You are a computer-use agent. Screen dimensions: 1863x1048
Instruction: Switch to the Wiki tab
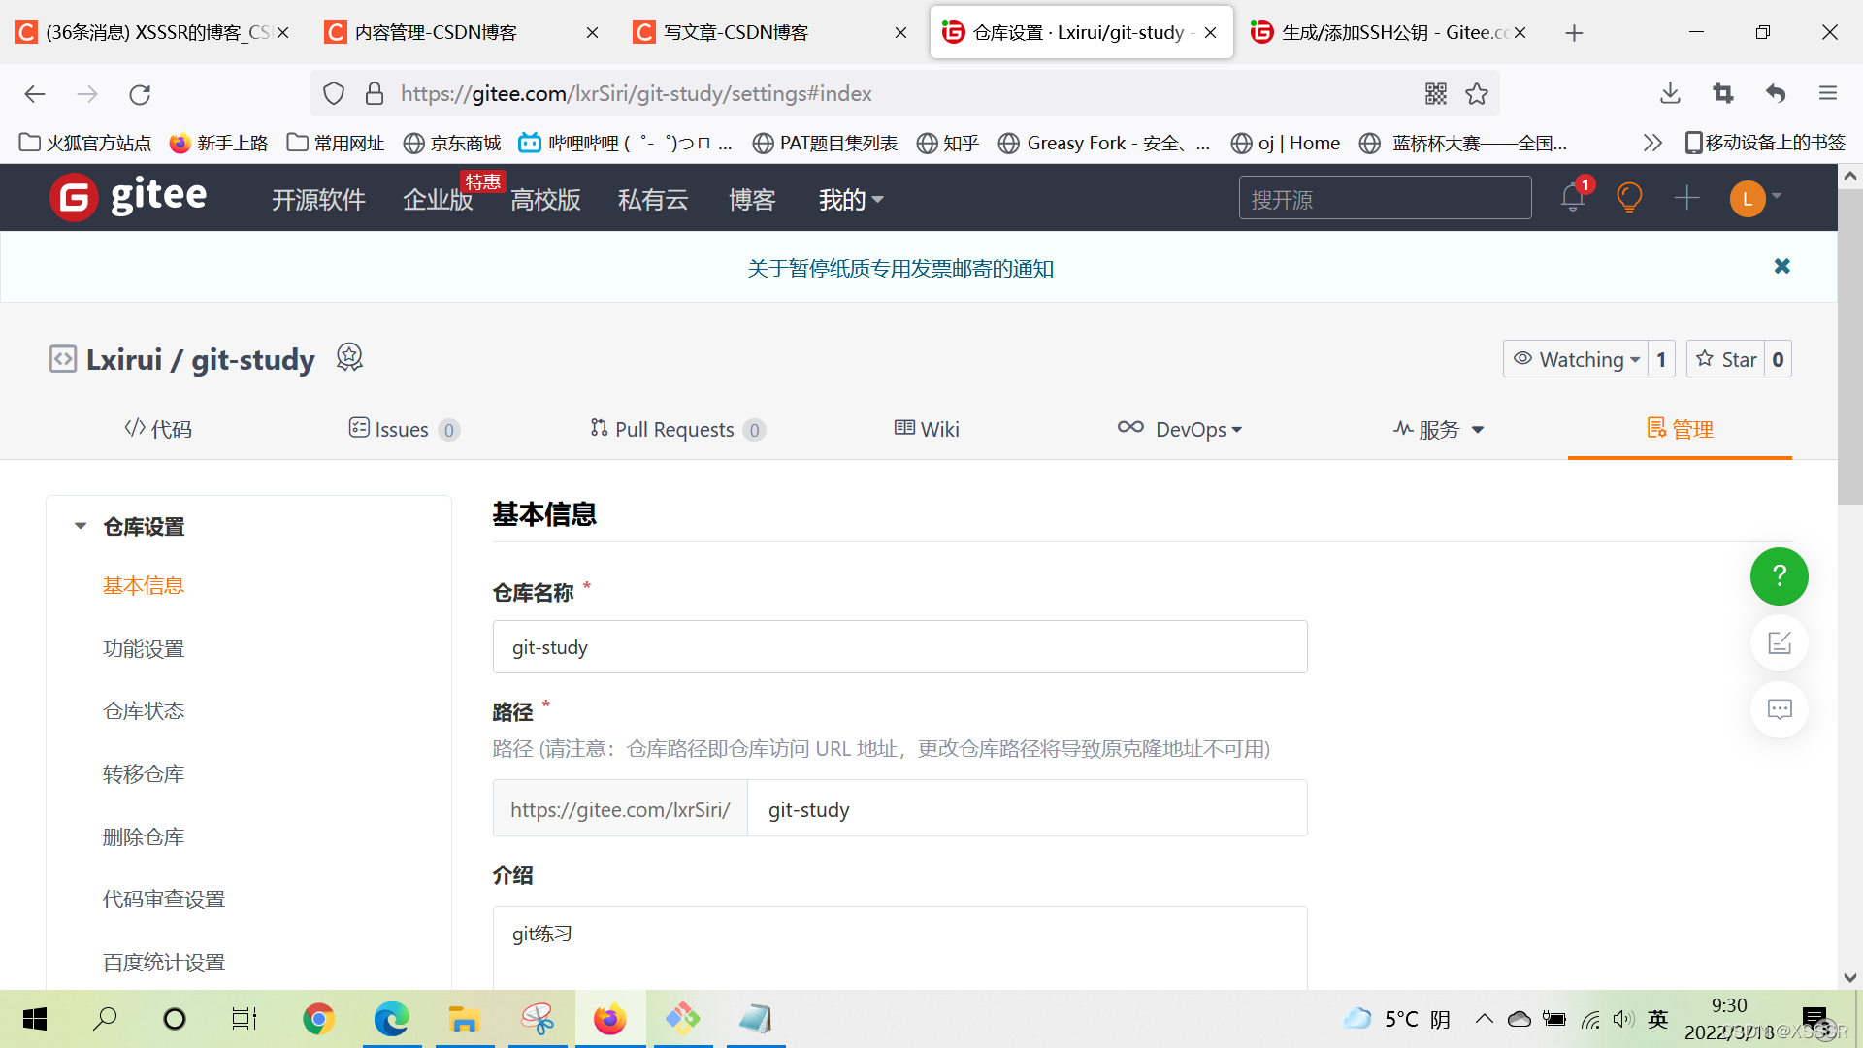point(927,428)
